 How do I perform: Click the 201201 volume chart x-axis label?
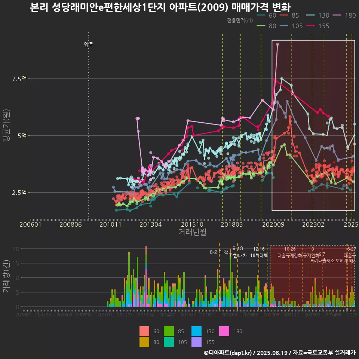pos(125,315)
